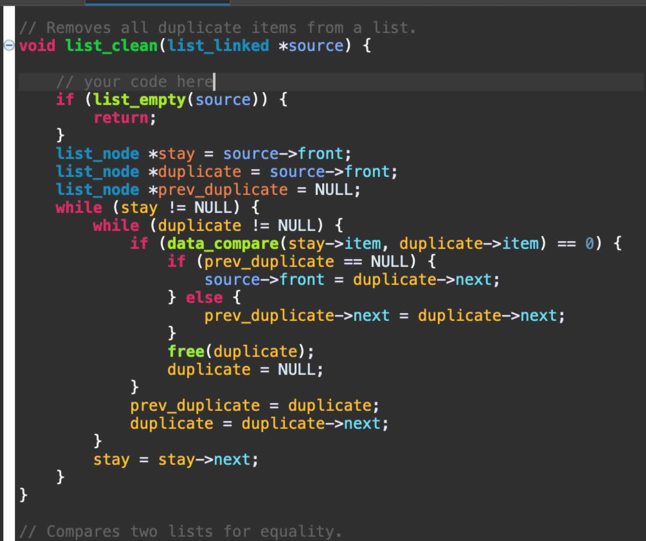
Task: Click the else keyword
Action: pyautogui.click(x=204, y=297)
